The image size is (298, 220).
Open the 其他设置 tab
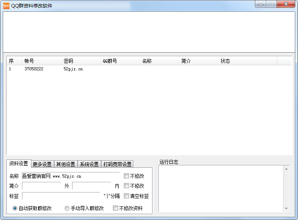[x=65, y=164]
